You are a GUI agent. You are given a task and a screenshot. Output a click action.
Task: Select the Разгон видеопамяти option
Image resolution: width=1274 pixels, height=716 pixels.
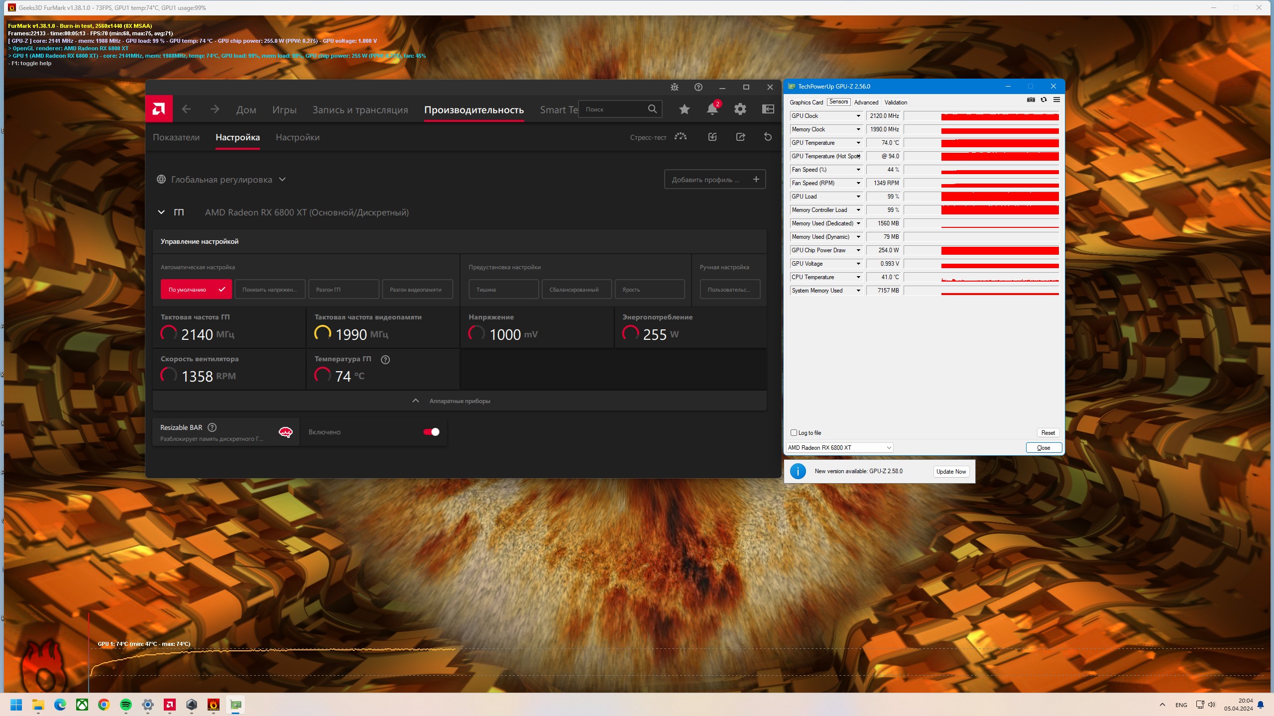(x=417, y=290)
